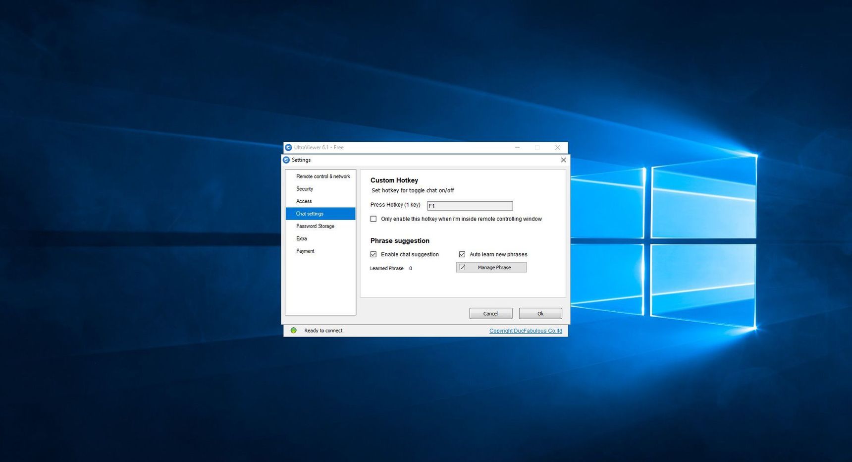Go to the Extra settings section
The height and width of the screenshot is (462, 852).
320,238
